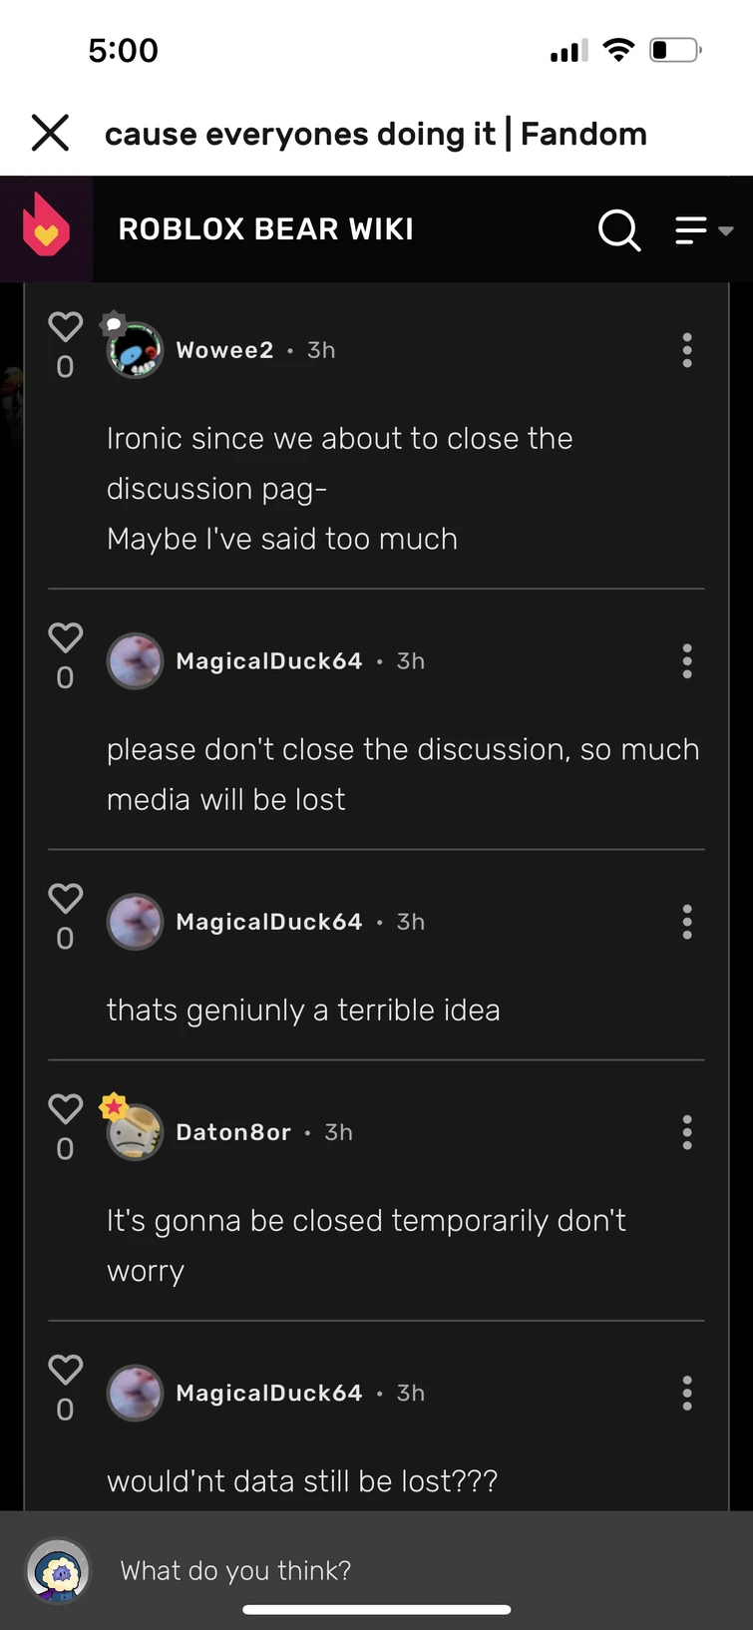Like MagicalDuck64's 'please don't close' comment

click(x=66, y=637)
